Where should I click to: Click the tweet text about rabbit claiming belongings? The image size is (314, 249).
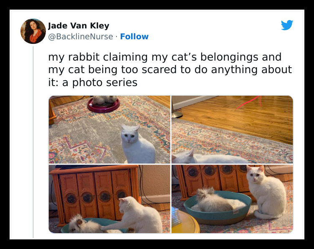click(170, 69)
